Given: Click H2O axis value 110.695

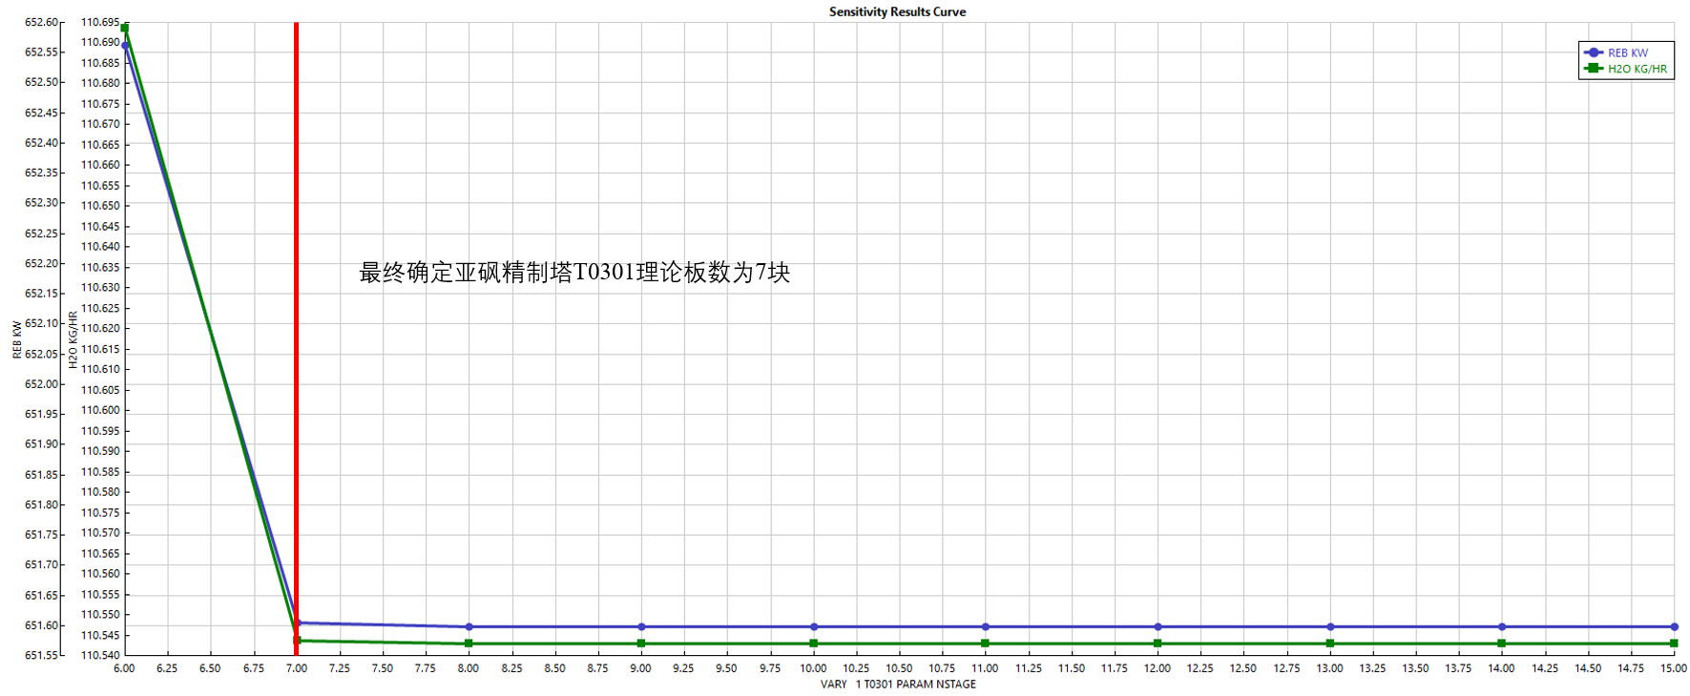Looking at the screenshot, I should 100,22.
